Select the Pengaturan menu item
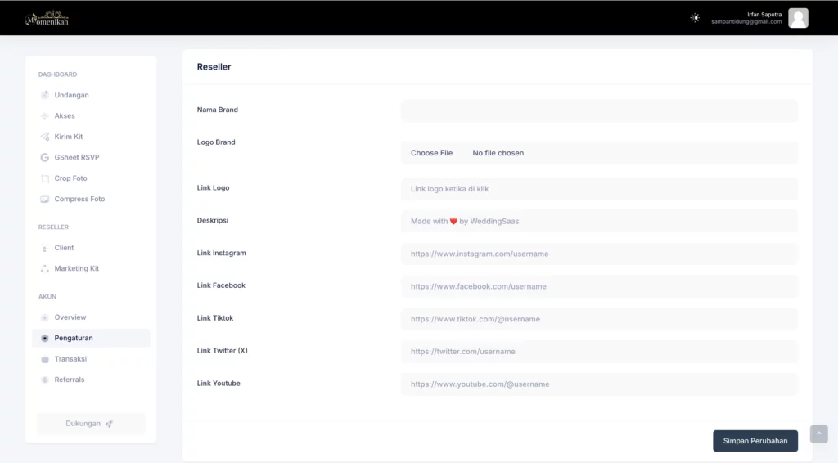This screenshot has width=838, height=463. [x=91, y=338]
